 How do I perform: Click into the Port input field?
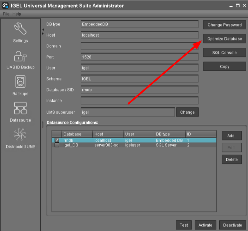139,57
